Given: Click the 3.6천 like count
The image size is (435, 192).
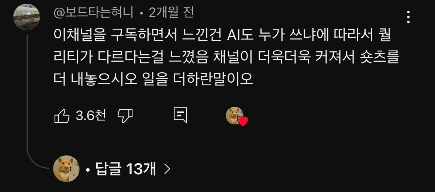Looking at the screenshot, I should point(91,116).
